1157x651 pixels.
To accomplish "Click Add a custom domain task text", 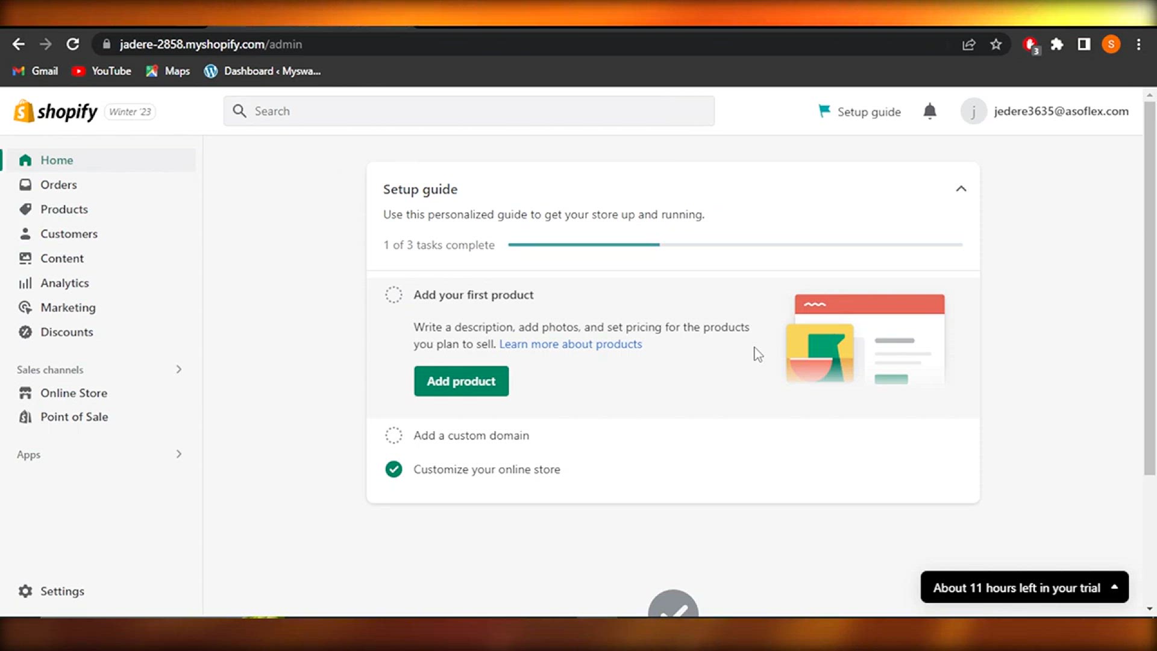I will [x=471, y=435].
